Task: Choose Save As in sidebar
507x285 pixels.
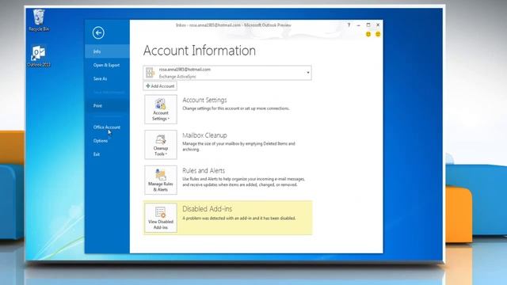Action: pos(108,78)
